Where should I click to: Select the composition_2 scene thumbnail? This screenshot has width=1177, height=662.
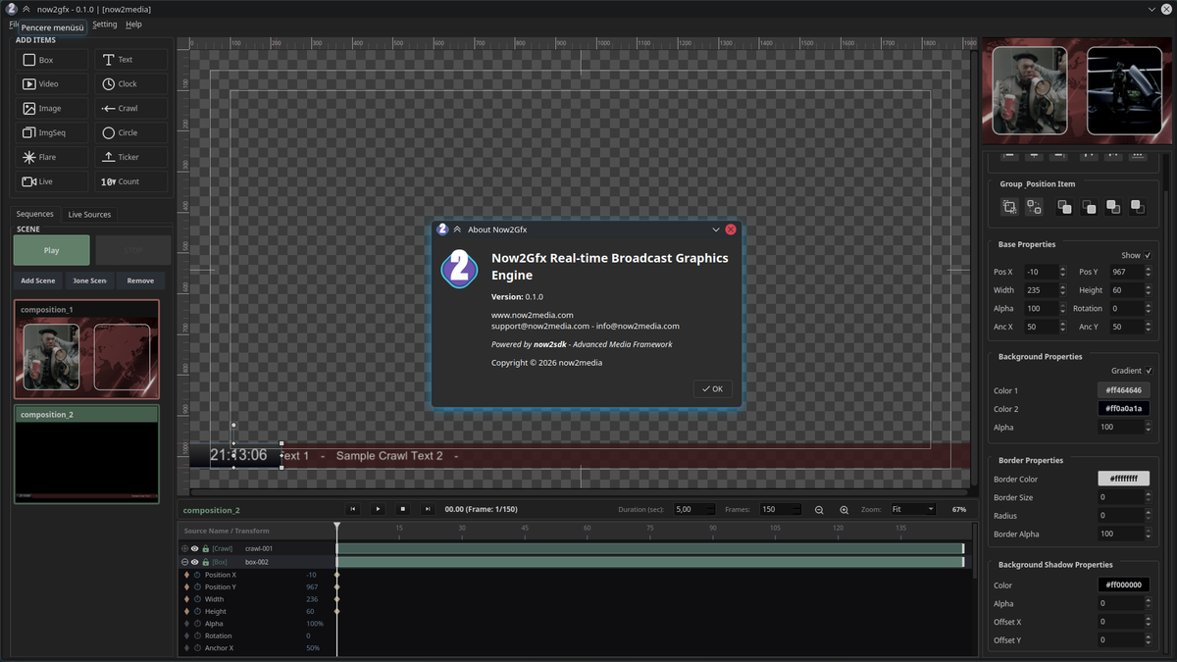[x=86, y=455]
